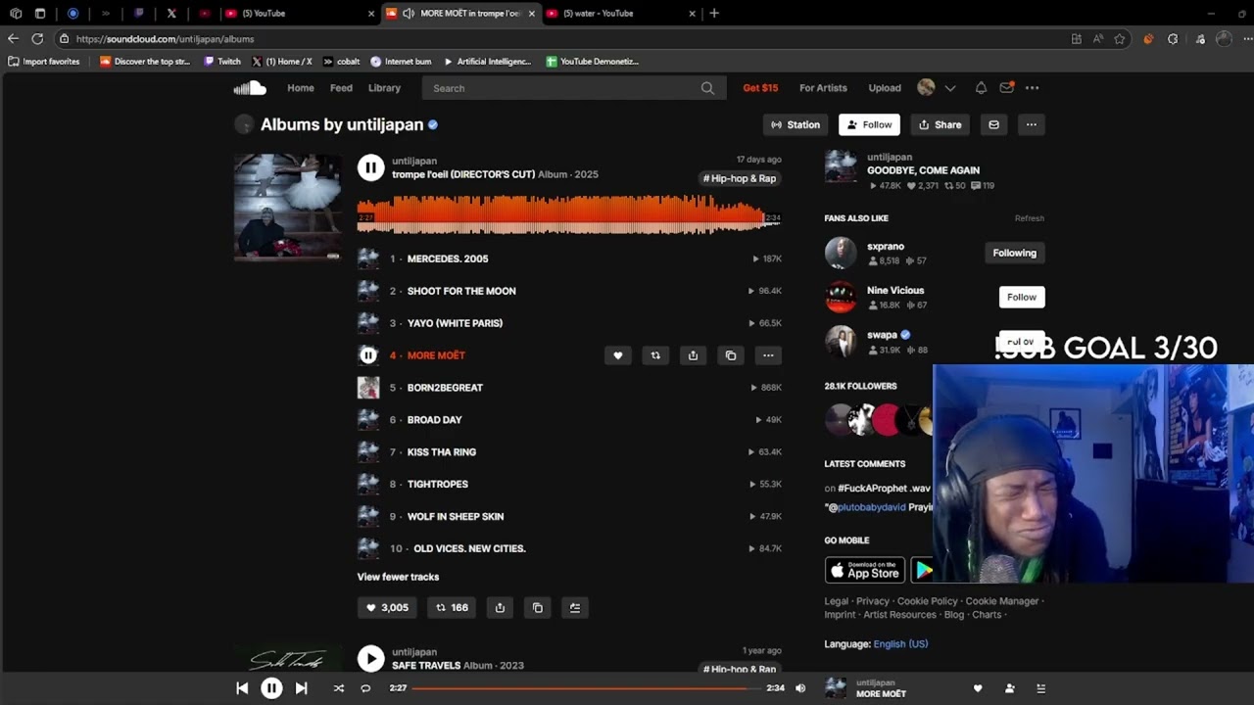
Task: Click the Search input field
Action: [573, 88]
